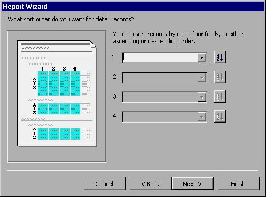The width and height of the screenshot is (266, 197).
Task: Open dropdown arrow for sort field 3
Action: [201, 97]
